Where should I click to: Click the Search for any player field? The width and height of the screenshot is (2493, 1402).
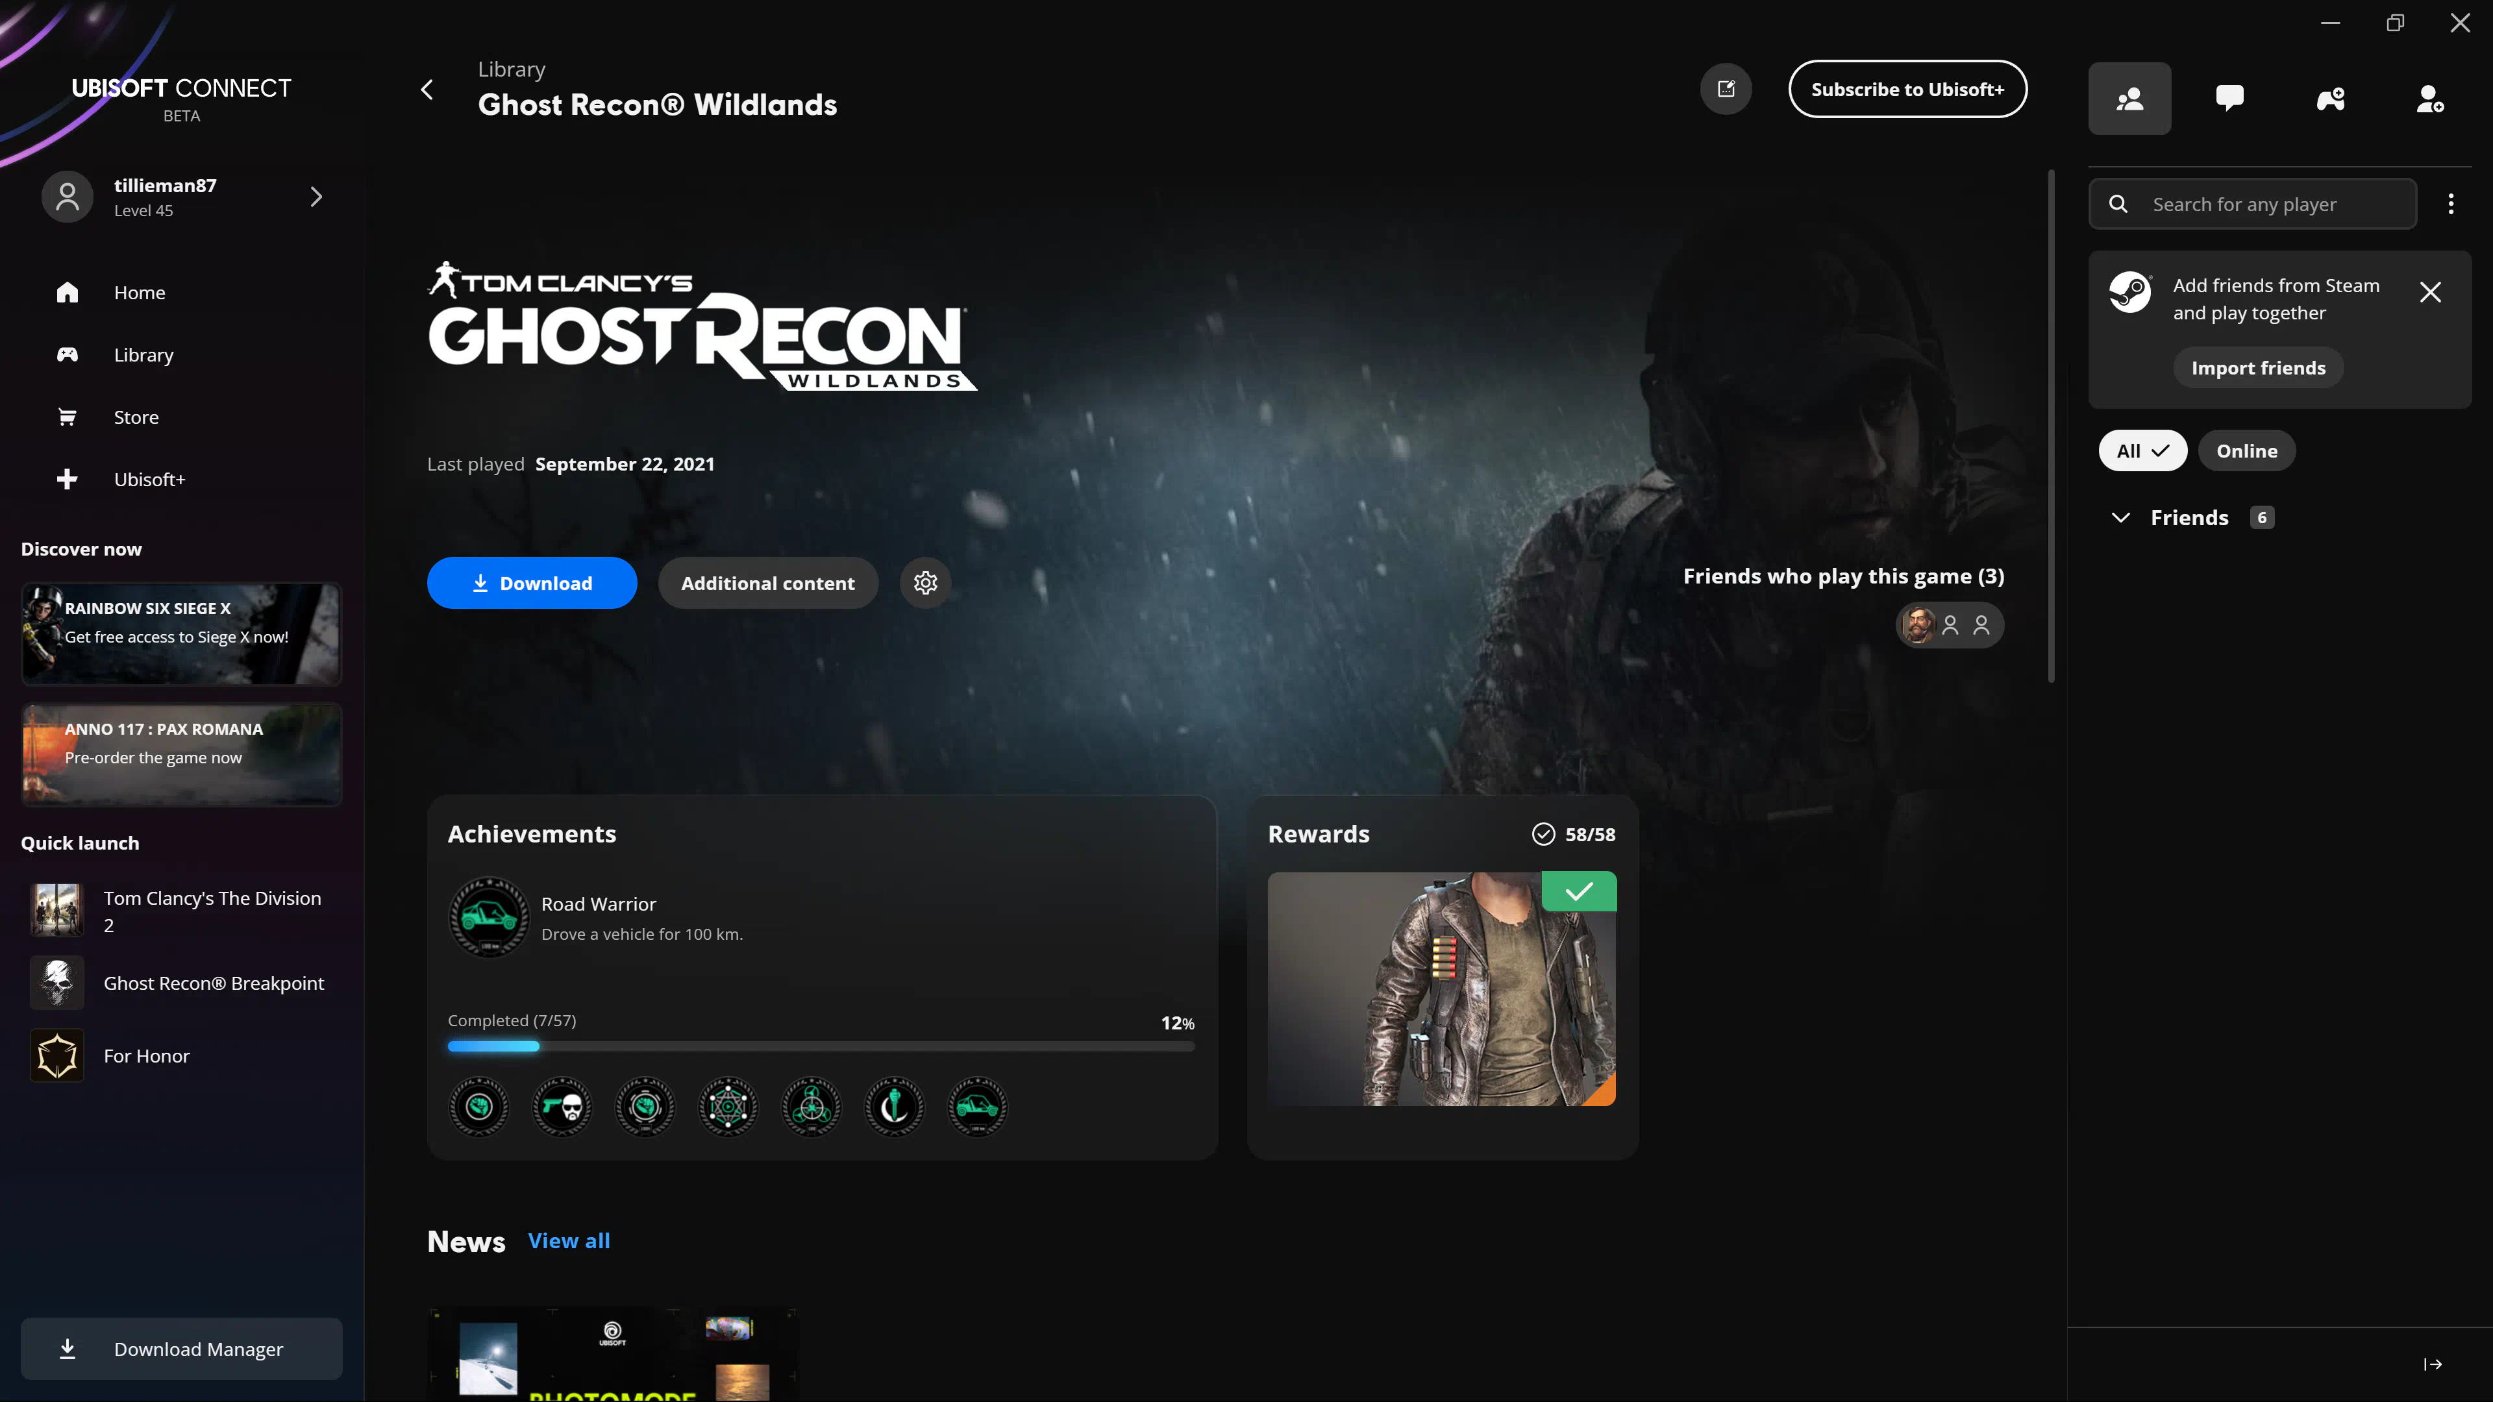point(2253,204)
